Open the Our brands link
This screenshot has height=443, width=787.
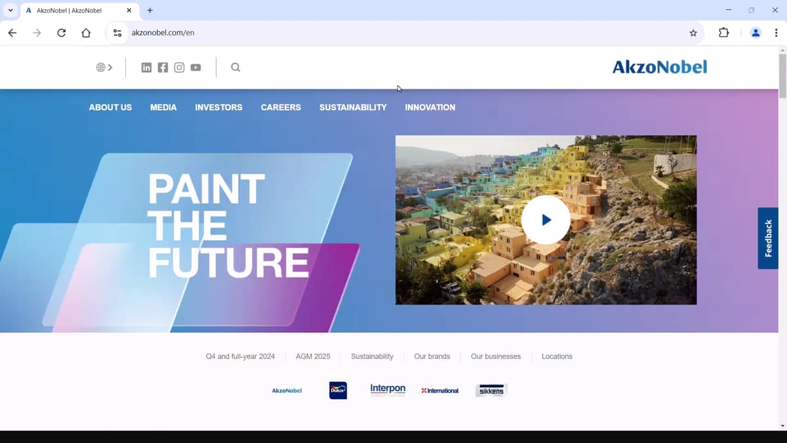432,356
